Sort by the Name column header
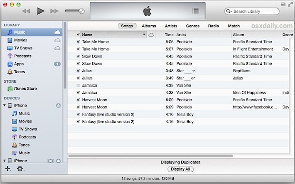This screenshot has height=184, width=295. click(114, 35)
